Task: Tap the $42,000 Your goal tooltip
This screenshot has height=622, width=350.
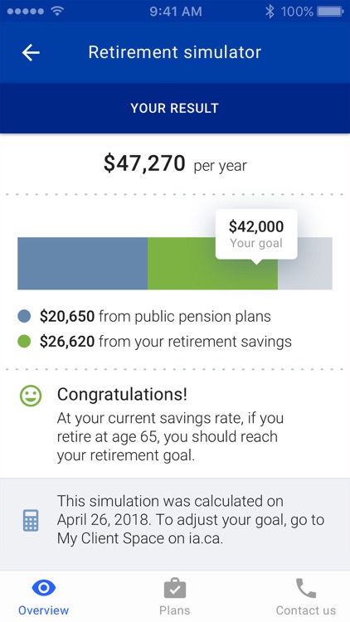Action: tap(256, 234)
